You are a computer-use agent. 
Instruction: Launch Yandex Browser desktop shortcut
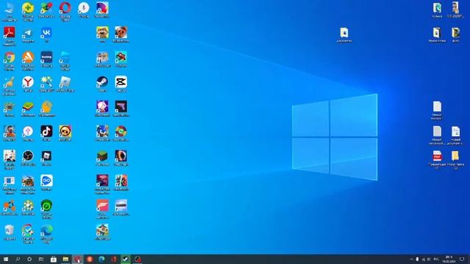click(x=28, y=84)
